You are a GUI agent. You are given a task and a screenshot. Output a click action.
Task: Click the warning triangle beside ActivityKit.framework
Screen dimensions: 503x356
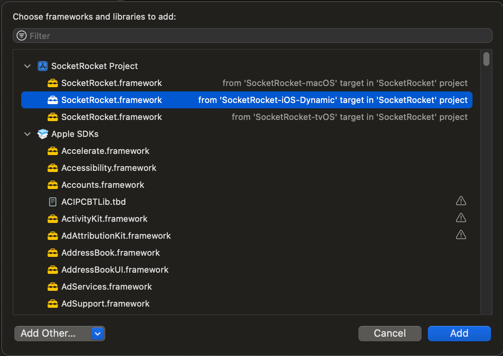pyautogui.click(x=461, y=218)
